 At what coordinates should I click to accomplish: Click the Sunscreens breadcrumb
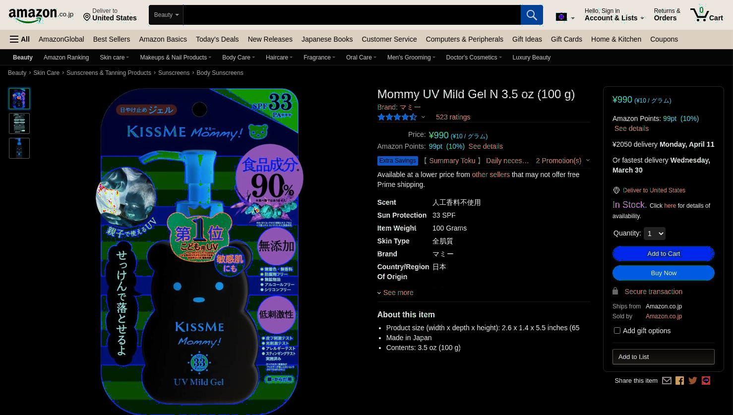click(x=174, y=73)
